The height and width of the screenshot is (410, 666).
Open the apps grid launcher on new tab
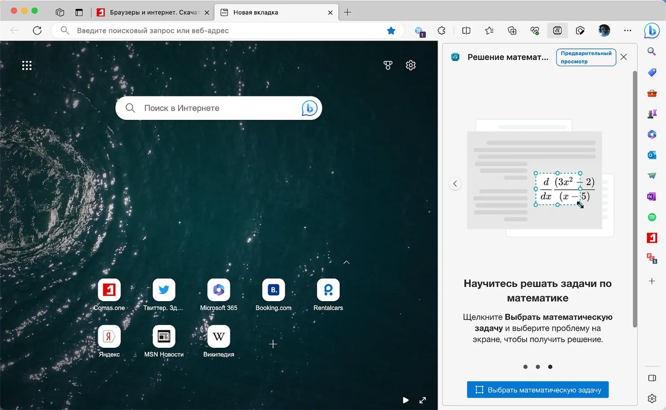[x=27, y=65]
